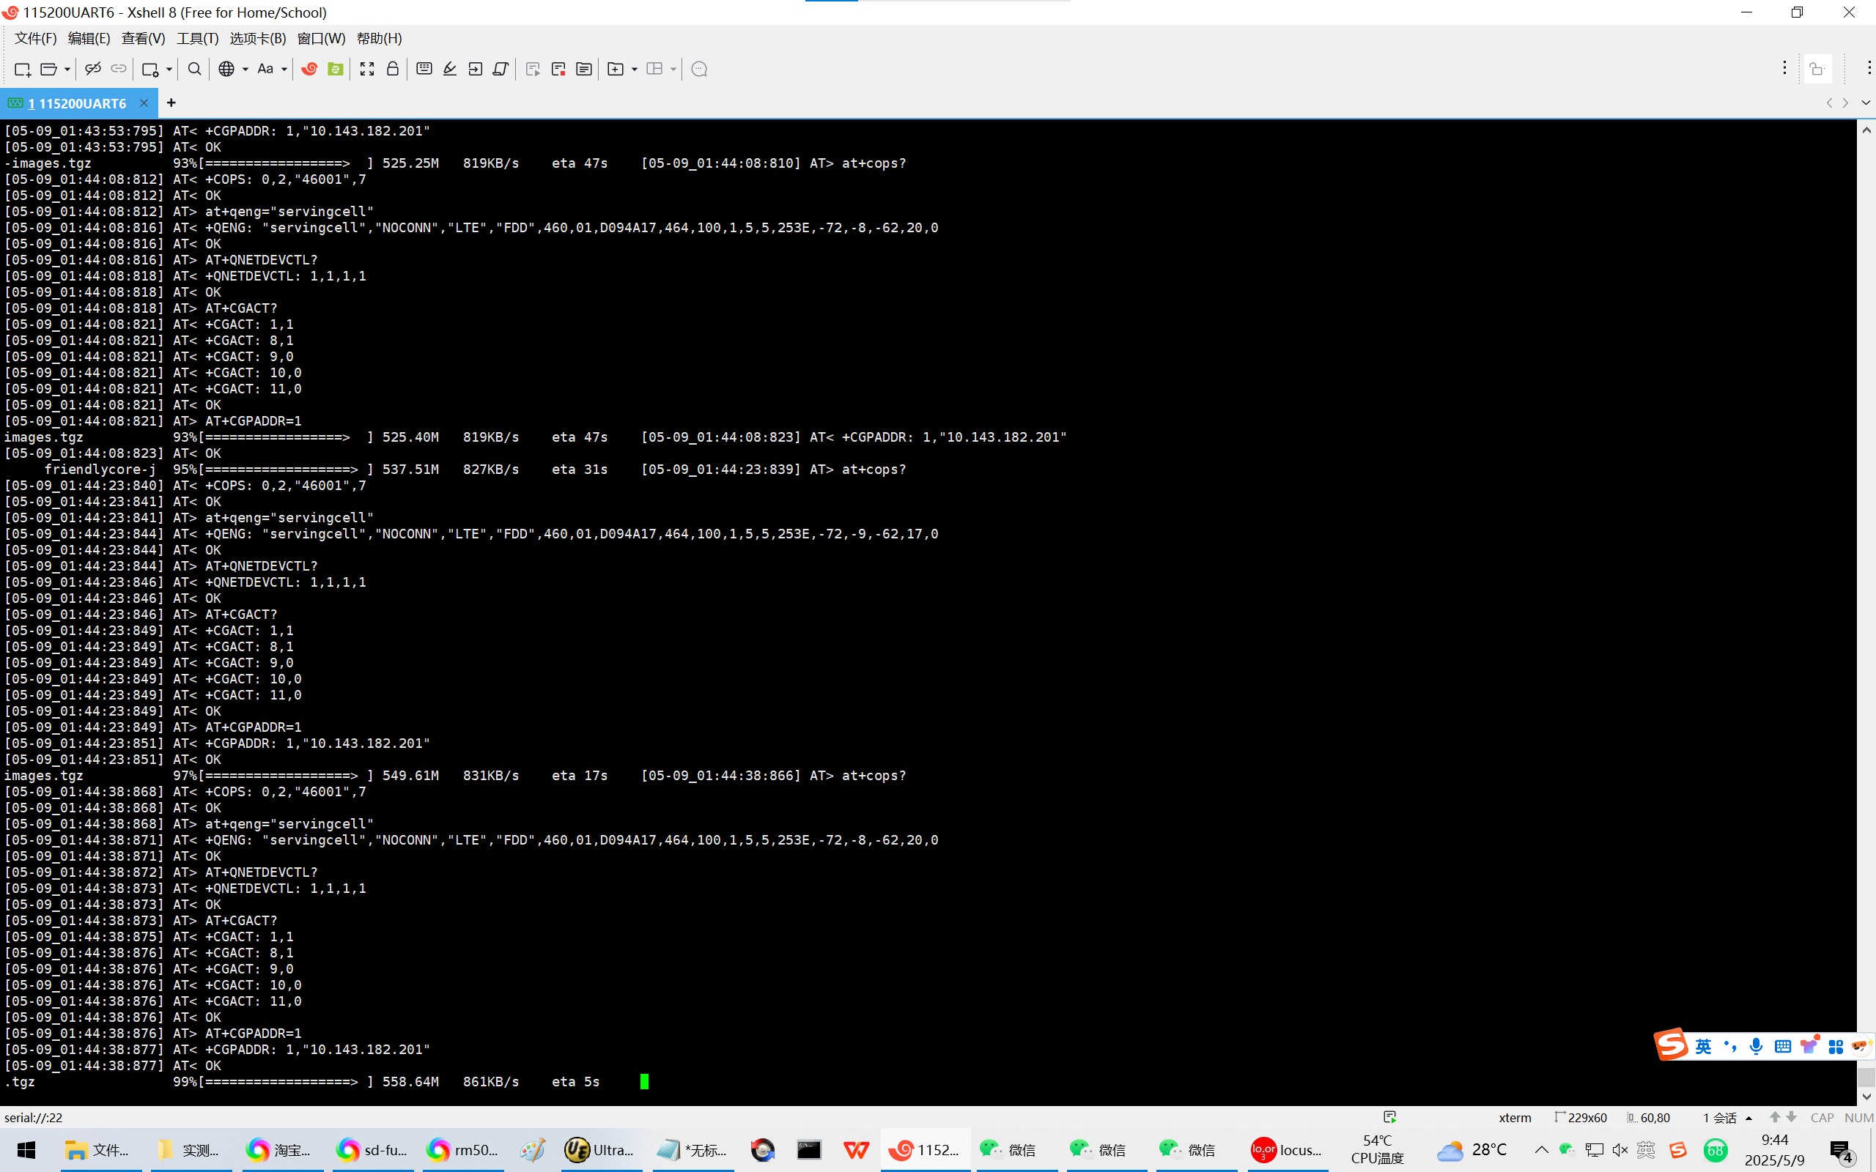Expand the Open session dropdown arrow
The height and width of the screenshot is (1172, 1876).
point(67,70)
